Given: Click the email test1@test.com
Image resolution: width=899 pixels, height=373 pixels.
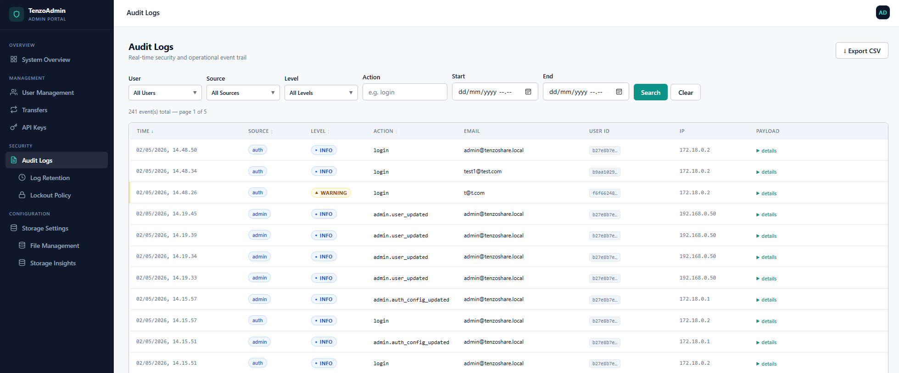Looking at the screenshot, I should [x=483, y=171].
